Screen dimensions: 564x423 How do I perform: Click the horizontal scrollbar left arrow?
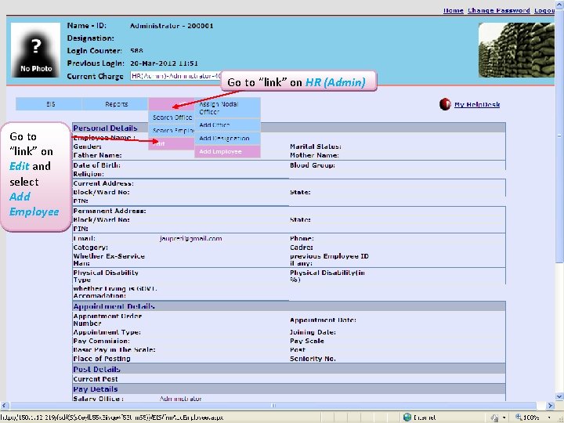(x=3, y=406)
